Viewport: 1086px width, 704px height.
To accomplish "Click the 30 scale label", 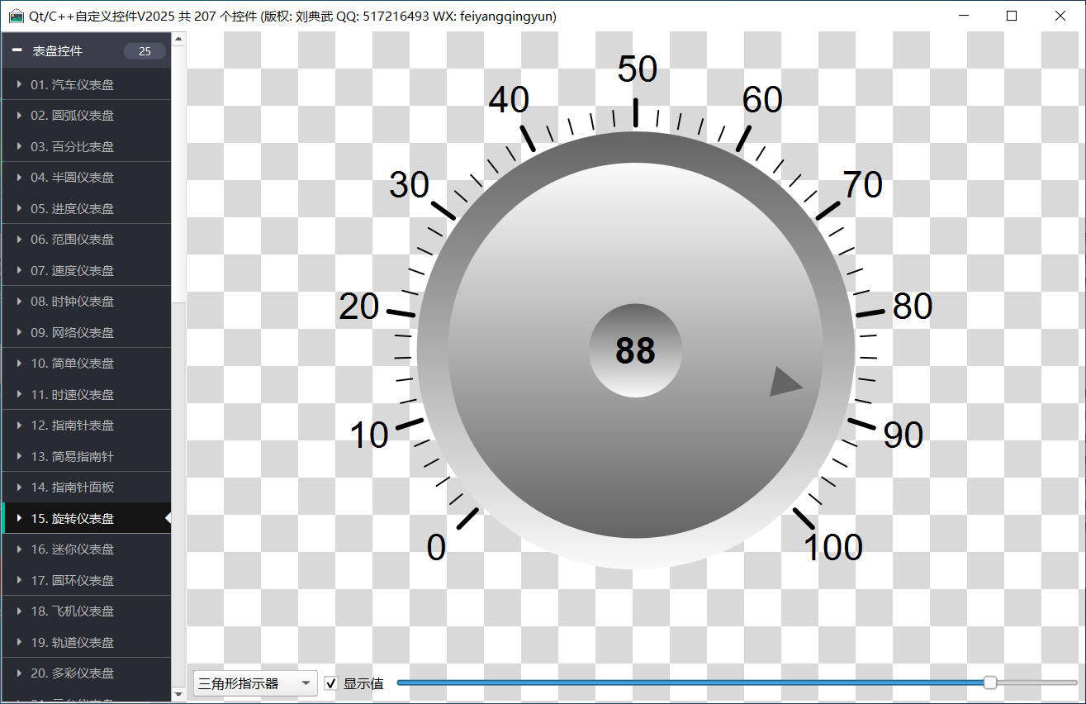I will [x=410, y=185].
